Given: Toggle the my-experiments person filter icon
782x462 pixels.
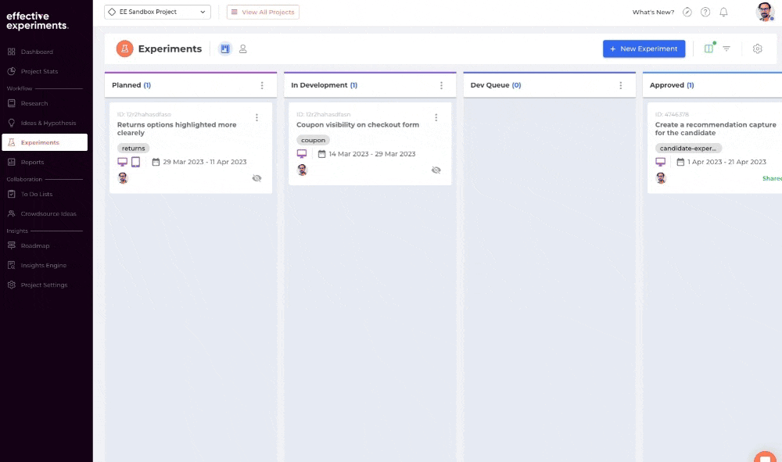Looking at the screenshot, I should click(x=243, y=48).
